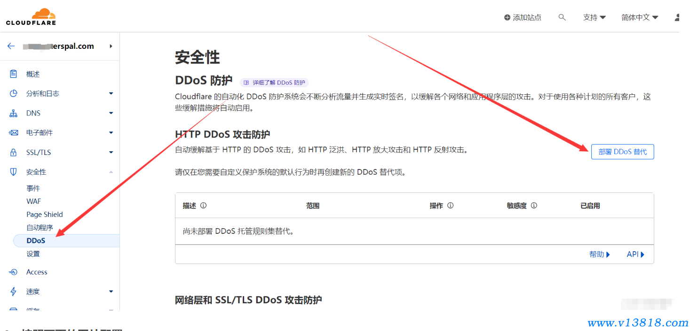The width and height of the screenshot is (690, 331).
Task: Click the Cloudflare logo
Action: point(31,16)
